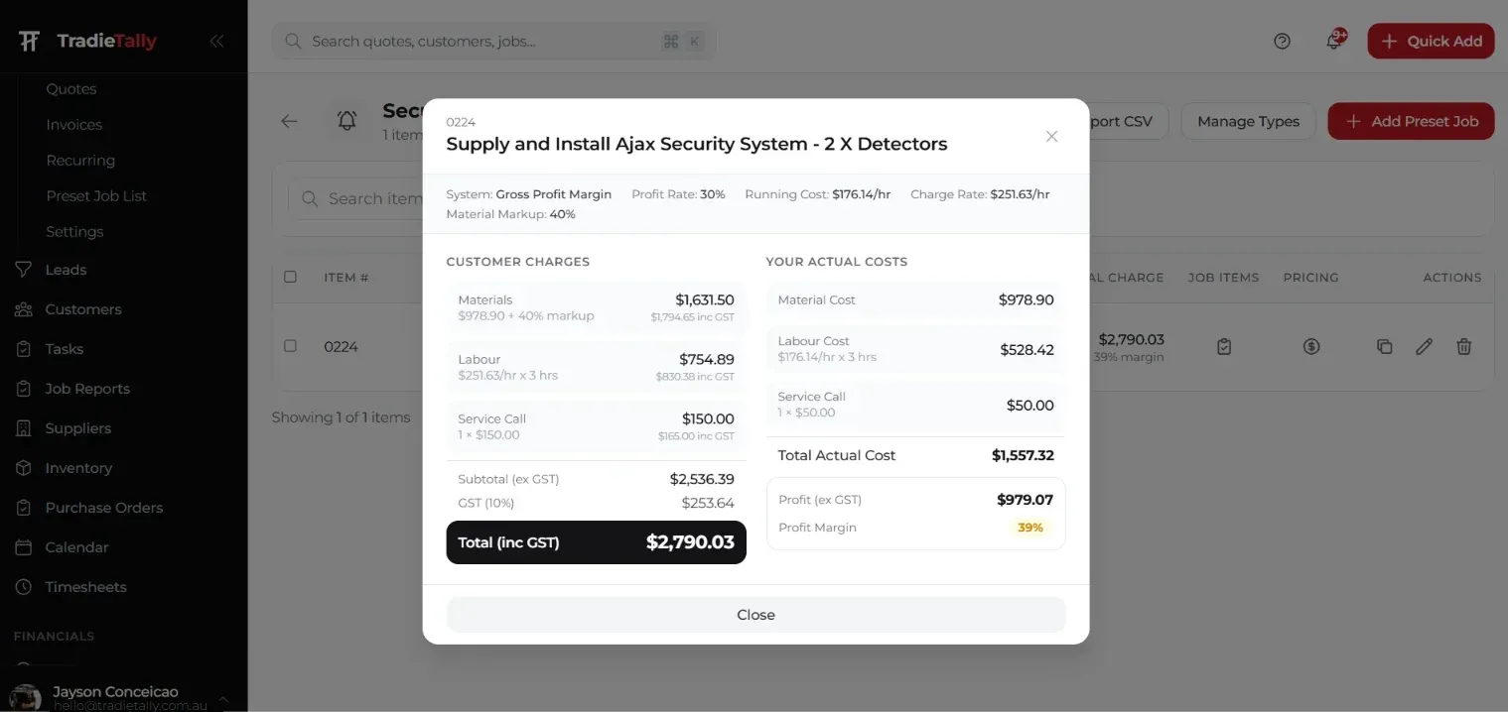This screenshot has height=712, width=1508.
Task: Open Settings in the sidebar
Action: [74, 231]
